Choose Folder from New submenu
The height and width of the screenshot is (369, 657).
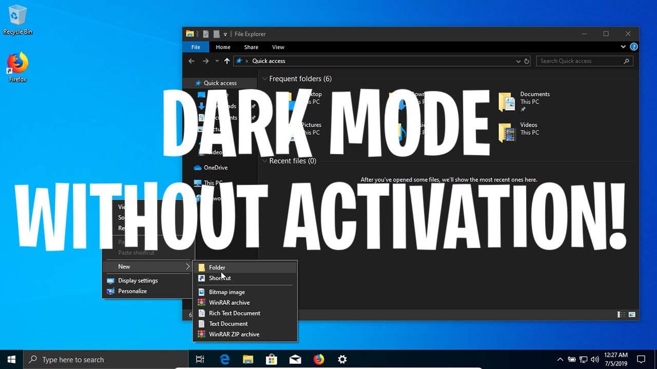245,268
